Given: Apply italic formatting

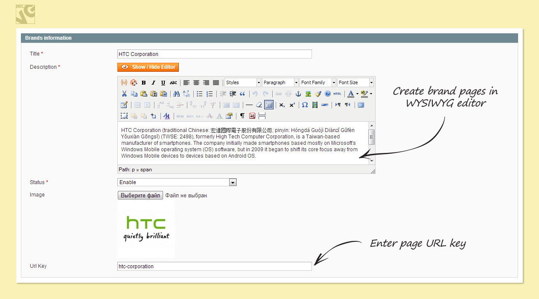Looking at the screenshot, I should point(154,83).
